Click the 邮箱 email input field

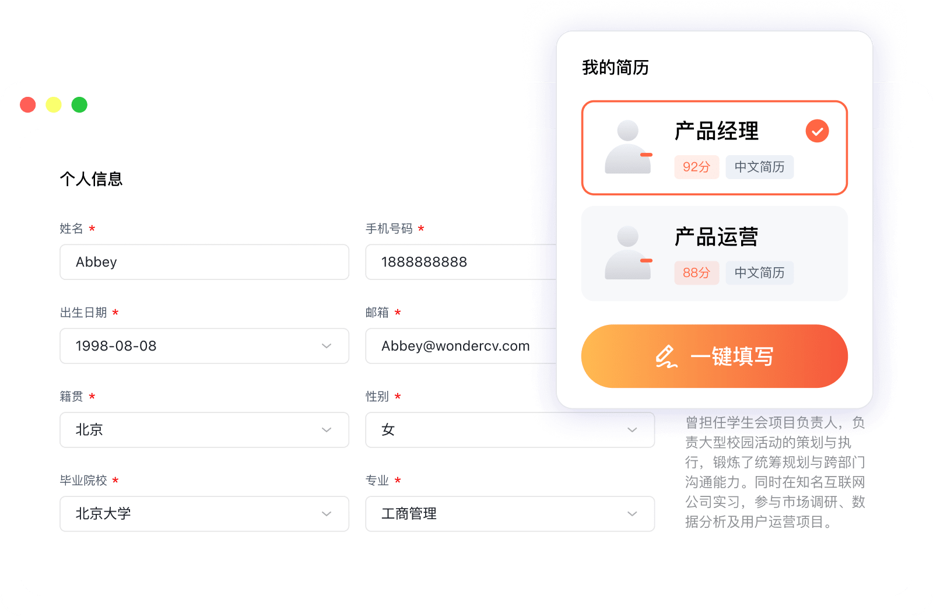(x=461, y=346)
